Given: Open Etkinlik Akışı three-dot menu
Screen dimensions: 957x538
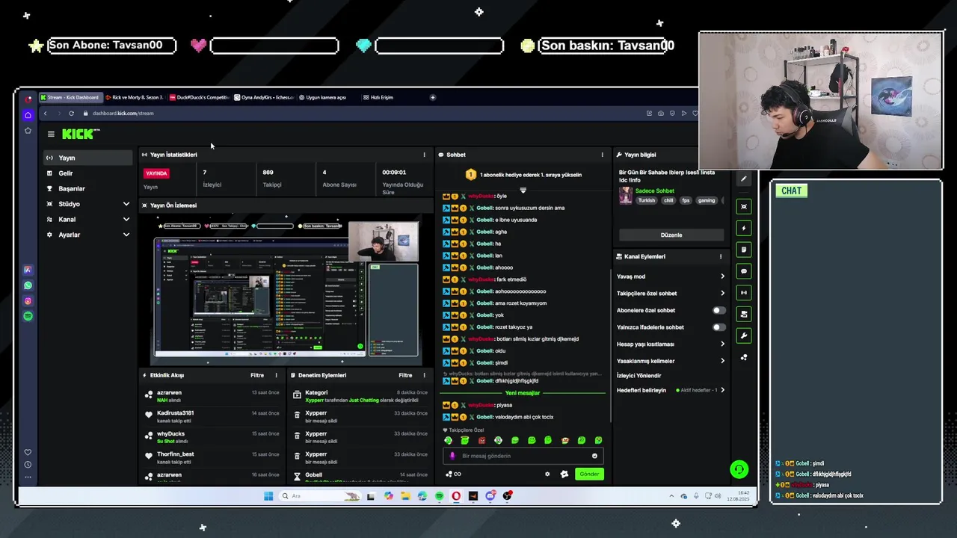Looking at the screenshot, I should point(276,375).
